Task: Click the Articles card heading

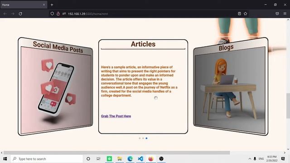Action: tap(143, 44)
